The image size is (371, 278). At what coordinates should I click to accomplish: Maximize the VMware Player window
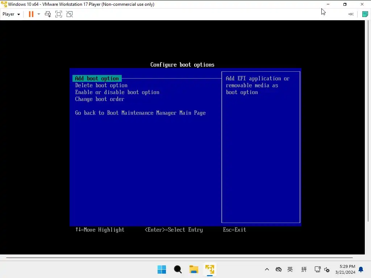click(x=345, y=4)
